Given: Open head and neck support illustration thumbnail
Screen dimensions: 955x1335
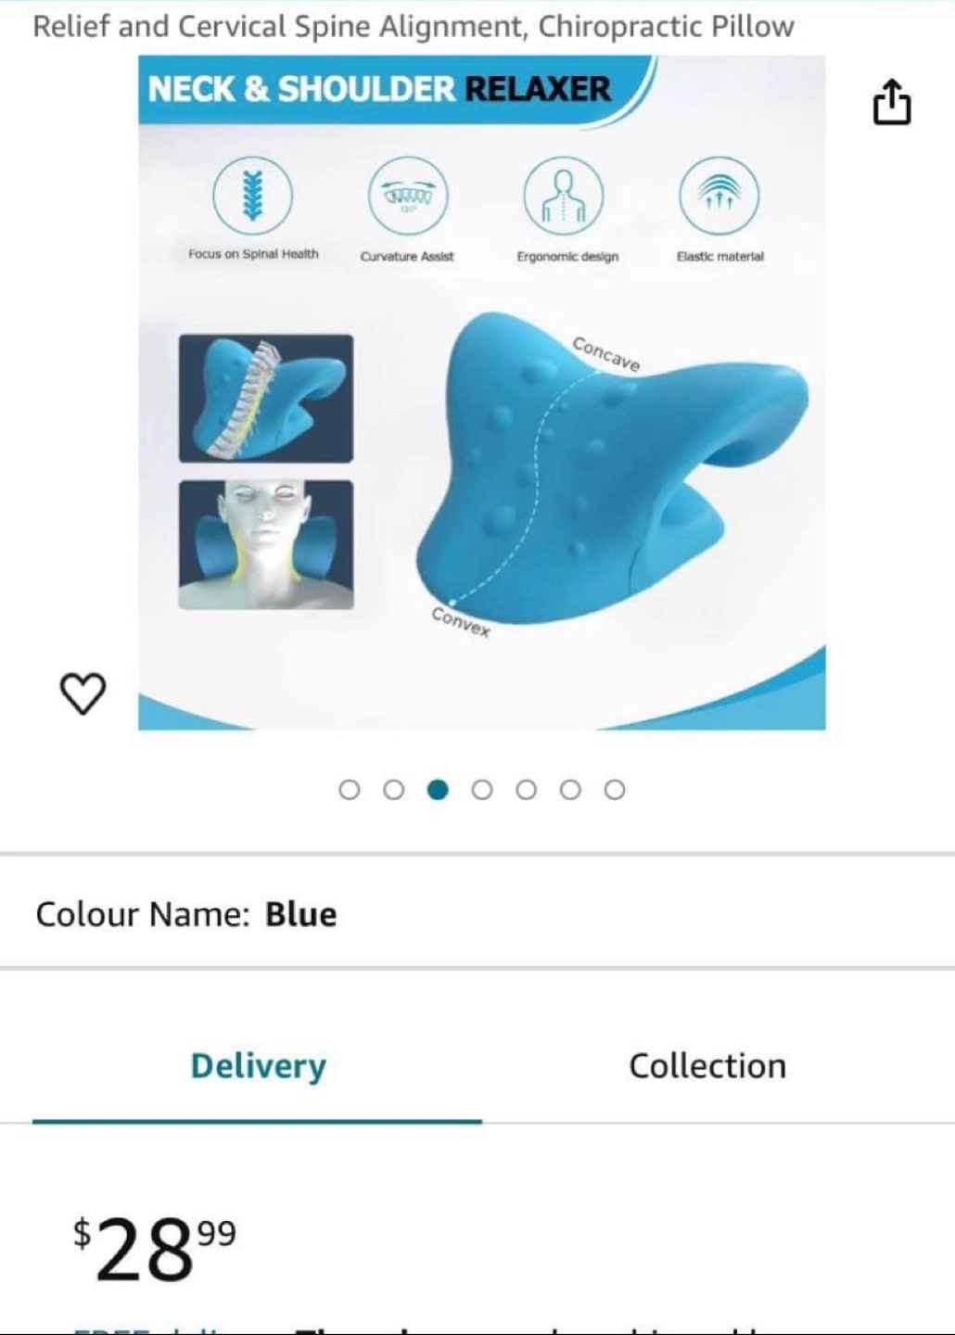Looking at the screenshot, I should (266, 545).
